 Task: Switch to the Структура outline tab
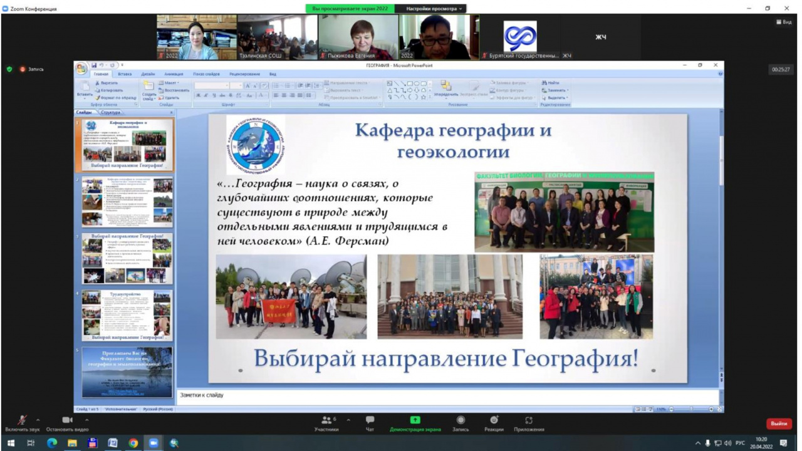click(x=110, y=112)
